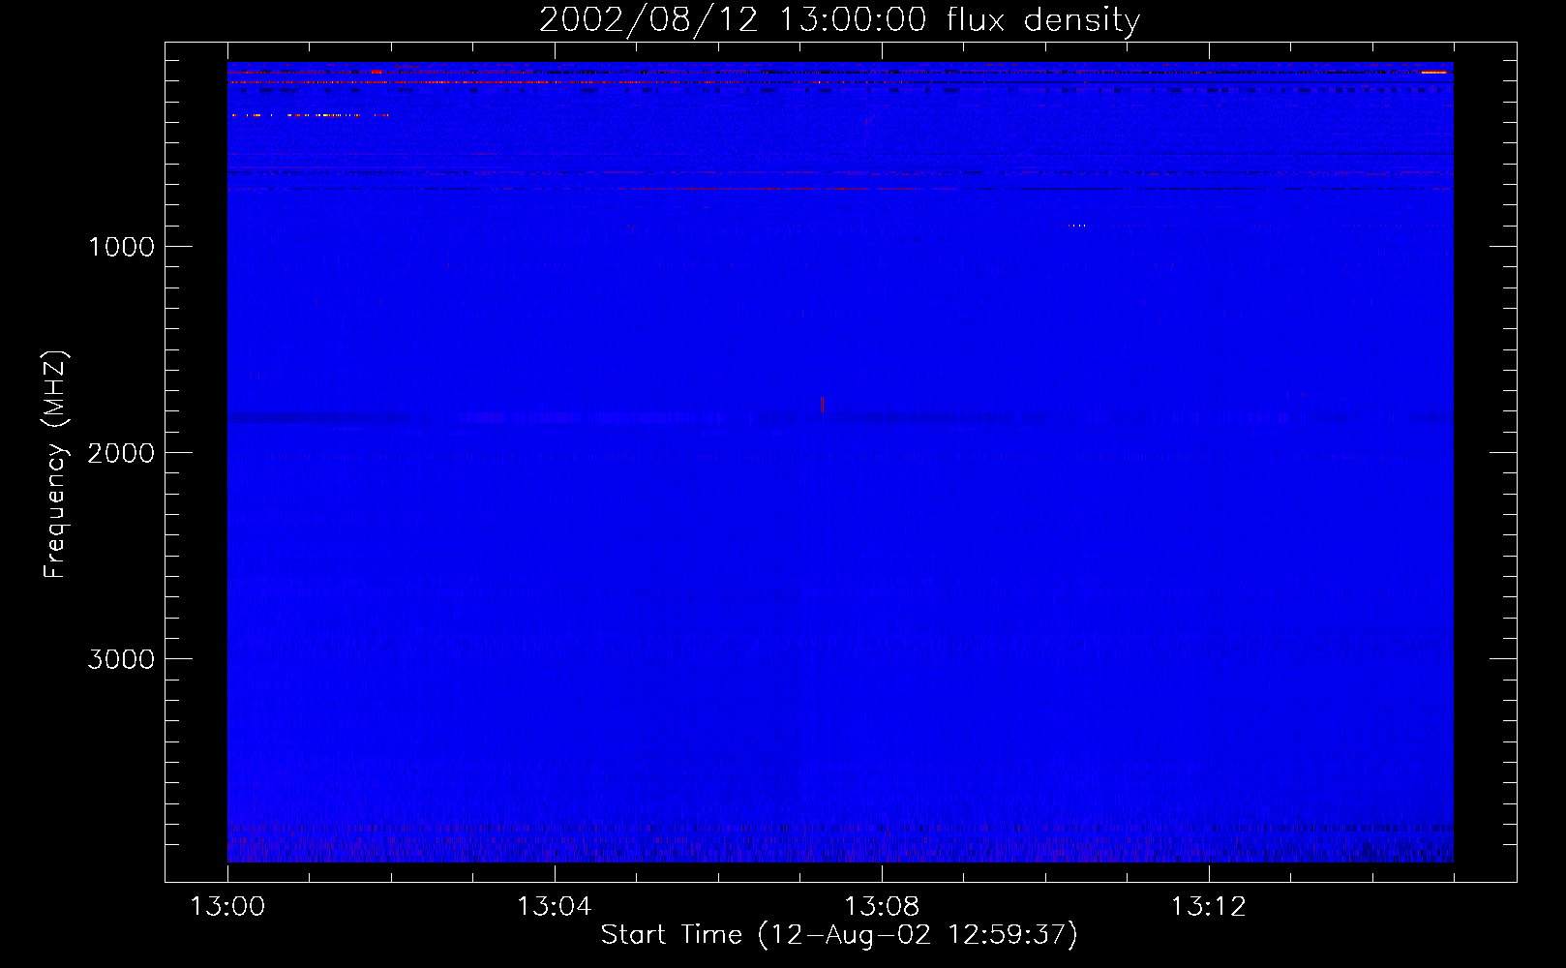Image resolution: width=1566 pixels, height=968 pixels.
Task: Click the "Frequency (MHZ)" axis label
Action: point(55,465)
